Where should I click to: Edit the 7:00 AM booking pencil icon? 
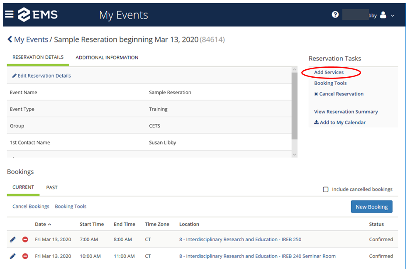[x=12, y=240]
